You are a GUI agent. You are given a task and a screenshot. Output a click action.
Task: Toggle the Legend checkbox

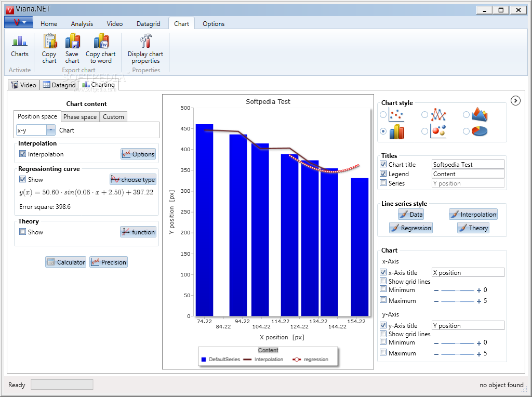coord(383,174)
